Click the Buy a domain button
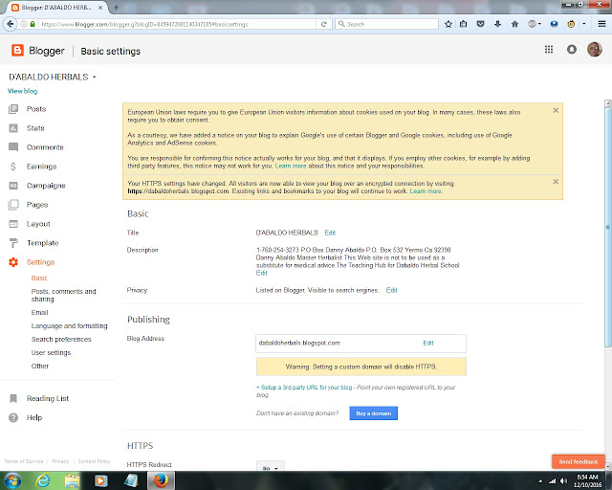 pyautogui.click(x=374, y=413)
